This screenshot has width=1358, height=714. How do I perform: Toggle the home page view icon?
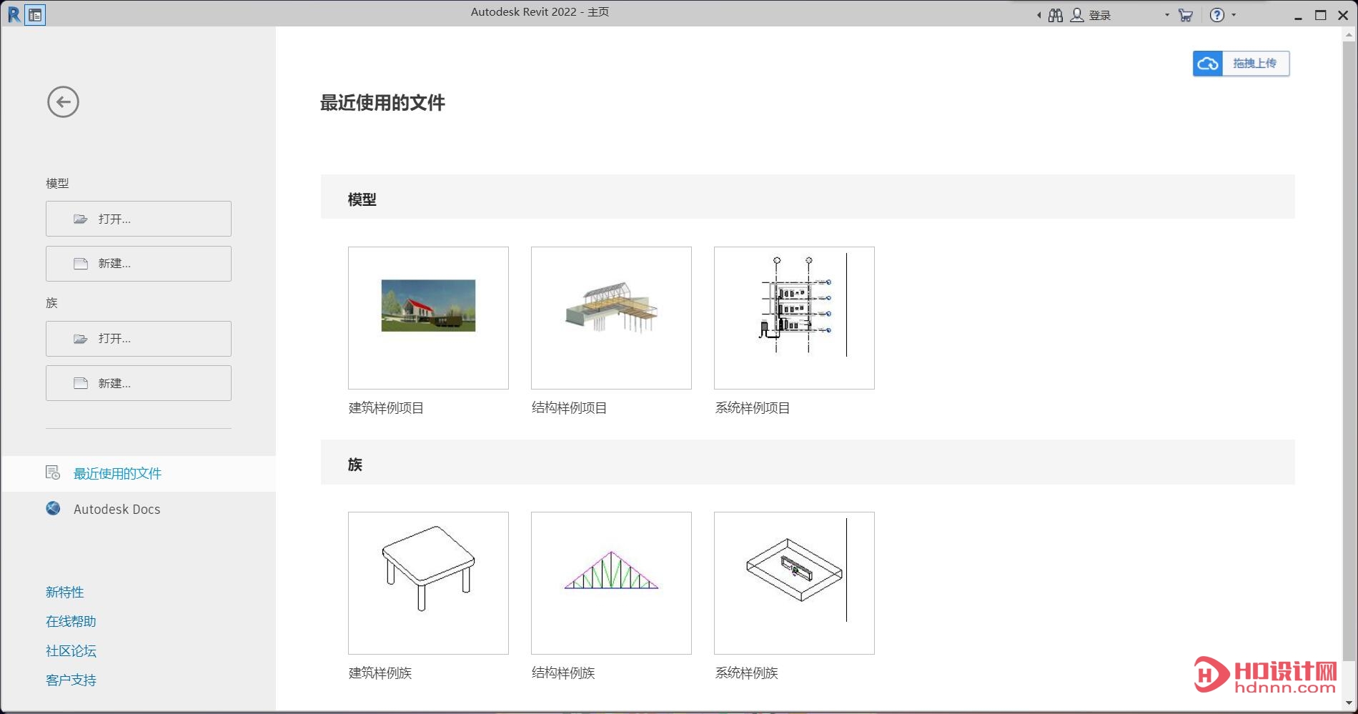click(x=35, y=15)
